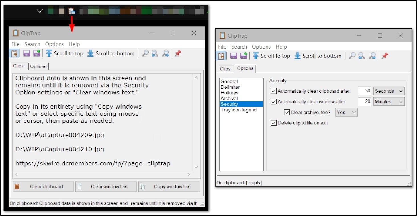Click Scroll to top in the Security options window
Image resolution: width=417 pixels, height=216 pixels.
pos(271,56)
